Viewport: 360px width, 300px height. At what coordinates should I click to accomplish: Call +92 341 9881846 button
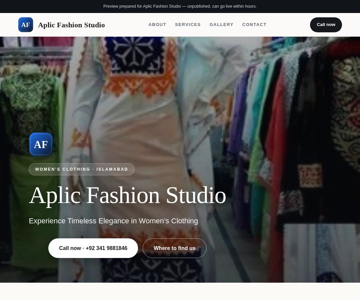click(93, 248)
